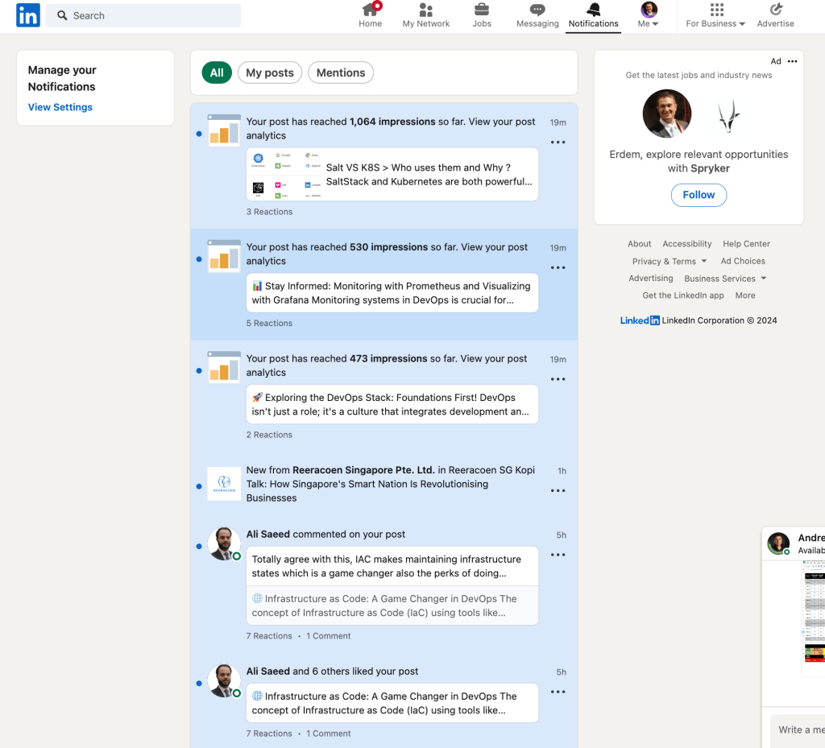Click the search magnifier icon
Image resolution: width=825 pixels, height=748 pixels.
pyautogui.click(x=62, y=15)
